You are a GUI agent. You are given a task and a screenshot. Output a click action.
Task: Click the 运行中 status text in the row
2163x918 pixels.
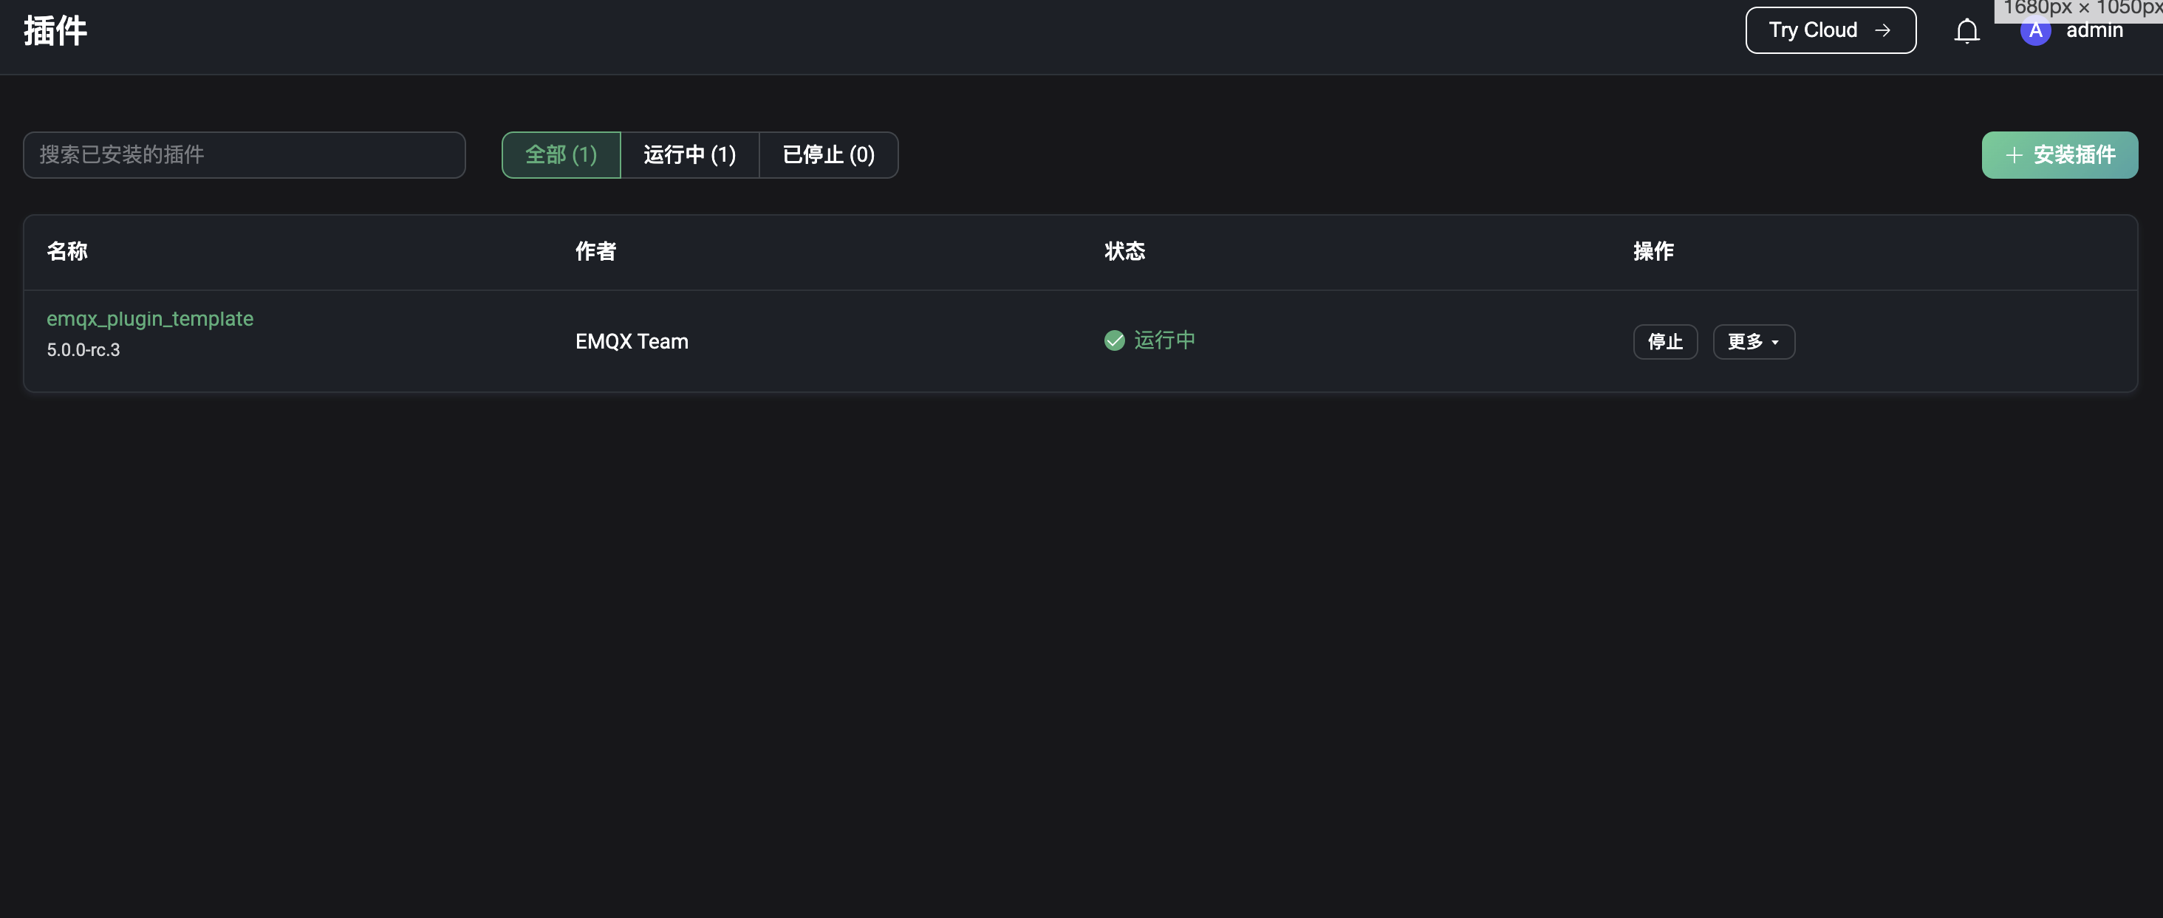click(x=1163, y=340)
